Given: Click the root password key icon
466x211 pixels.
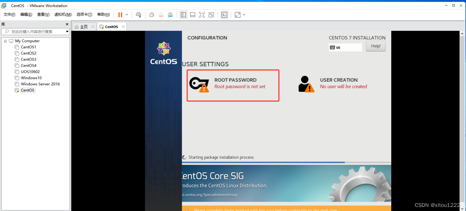Looking at the screenshot, I should pos(199,84).
